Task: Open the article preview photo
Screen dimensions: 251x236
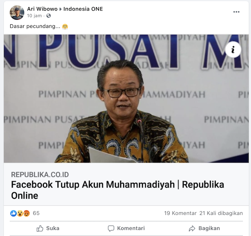Action: click(126, 99)
